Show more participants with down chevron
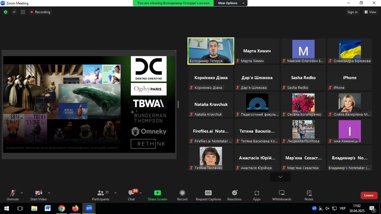Screen dimensions: 381x214 280,177
